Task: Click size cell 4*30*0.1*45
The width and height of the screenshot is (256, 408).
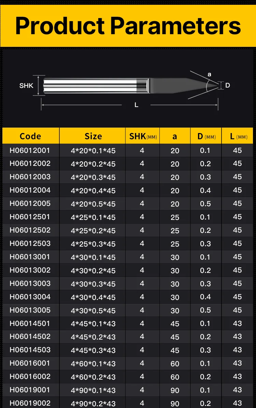Action: click(x=93, y=257)
